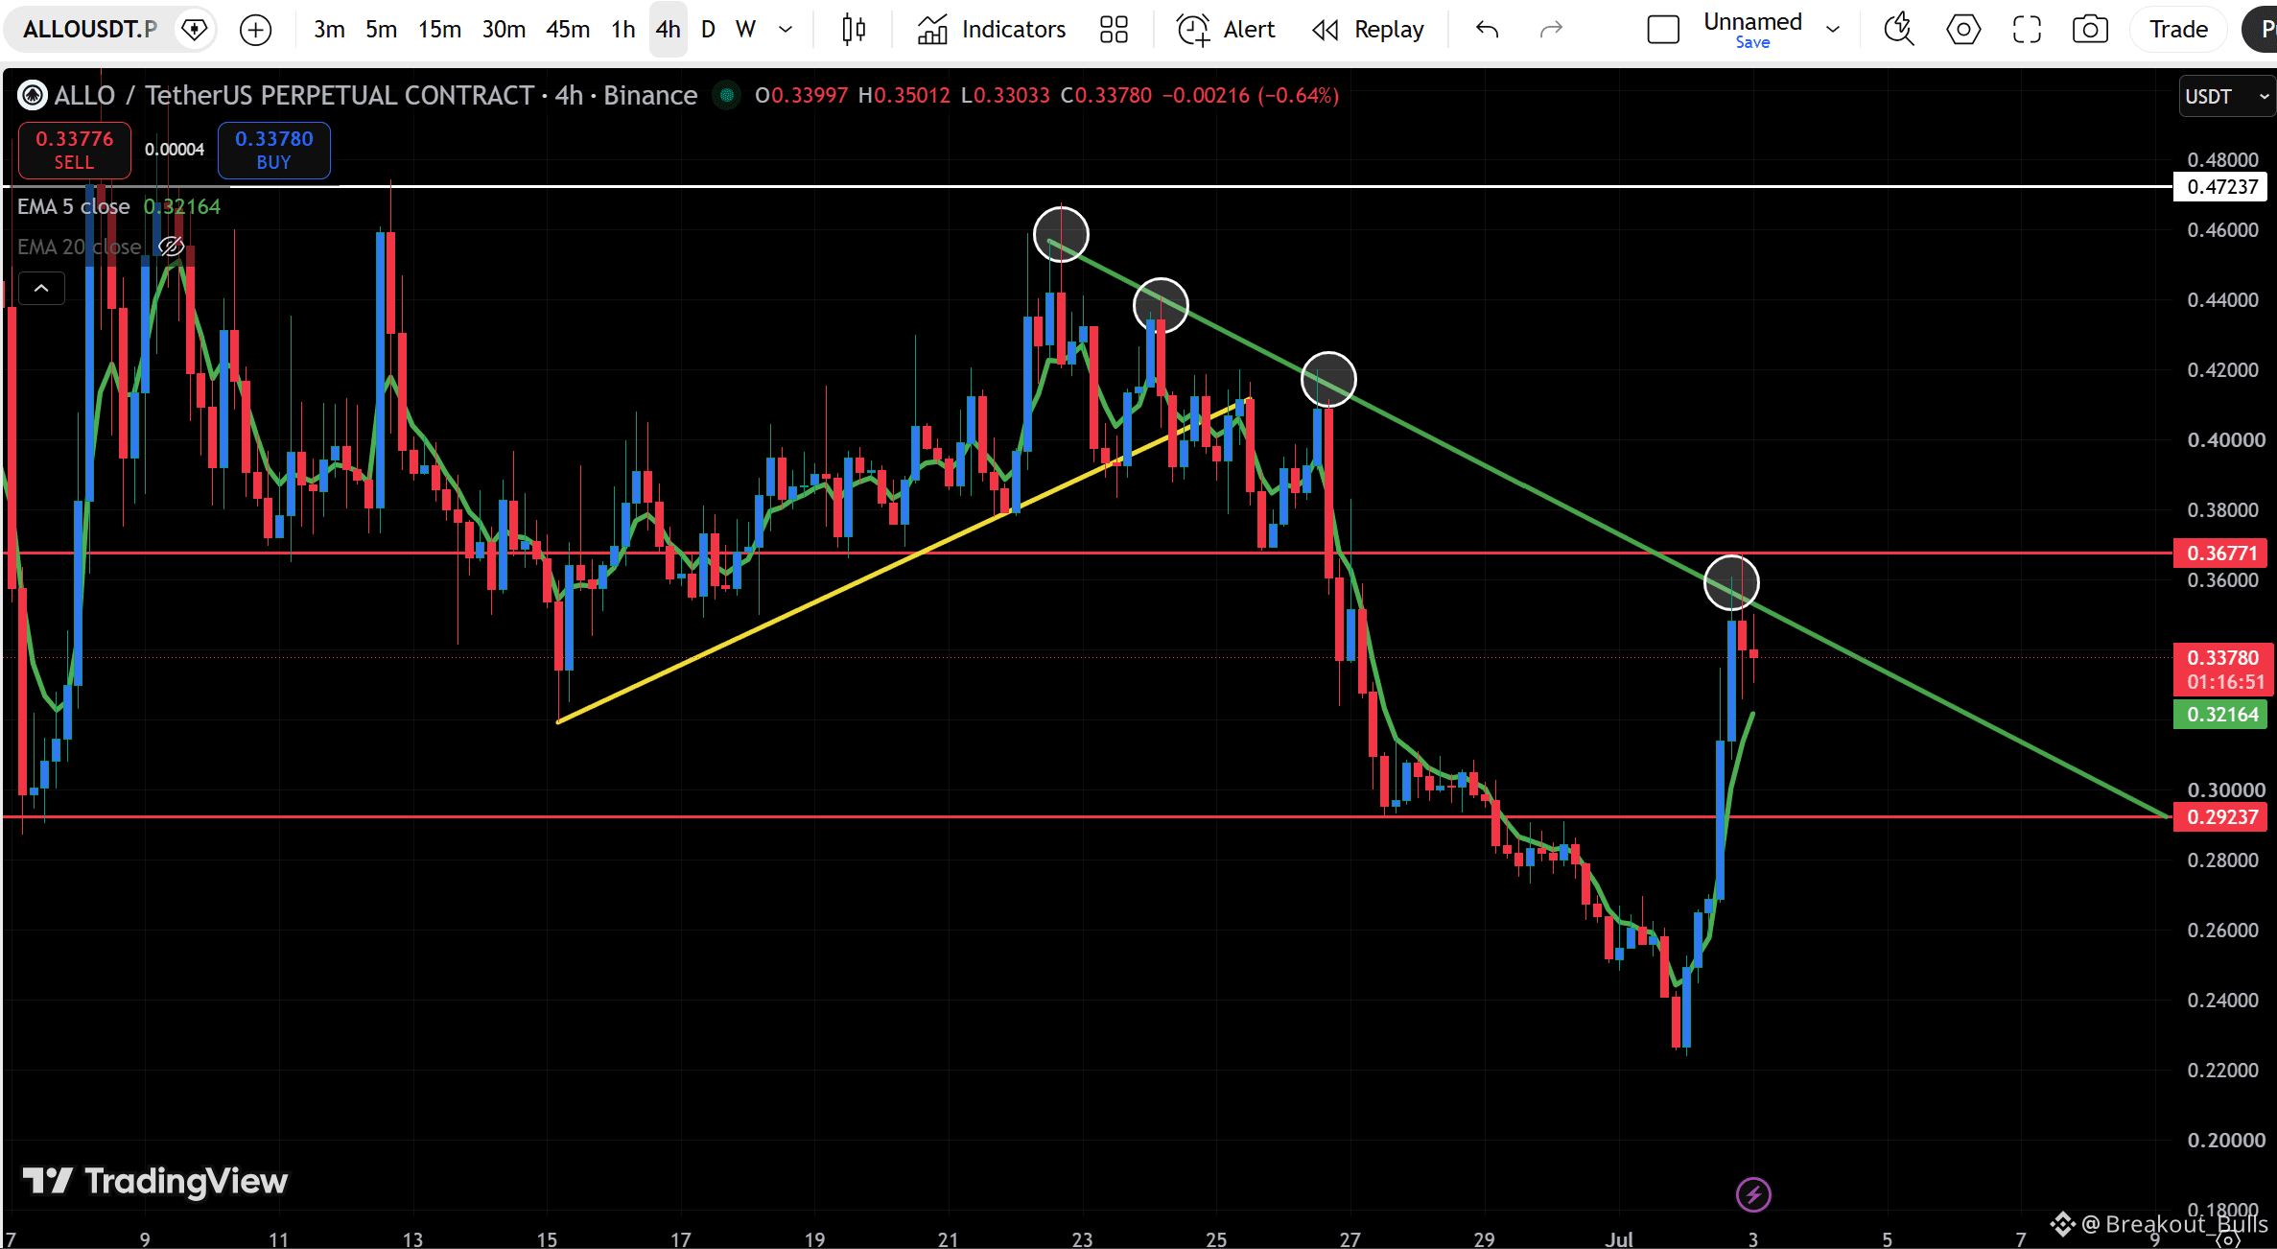
Task: Open chart settings hexagon icon
Action: [x=1962, y=30]
